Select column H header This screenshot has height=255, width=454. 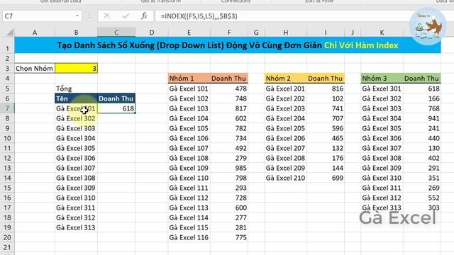click(285, 33)
